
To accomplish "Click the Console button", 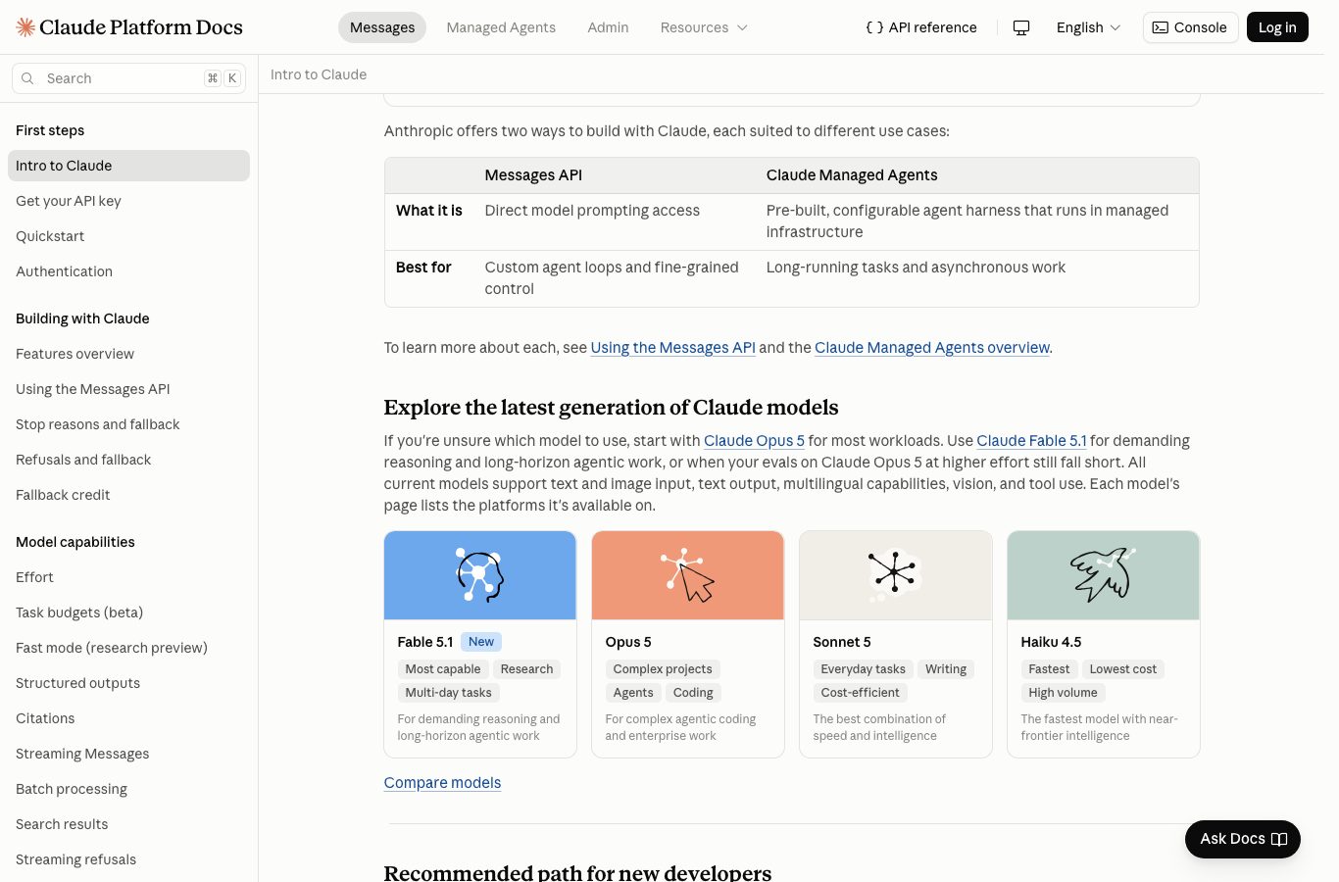I will coord(1190,27).
